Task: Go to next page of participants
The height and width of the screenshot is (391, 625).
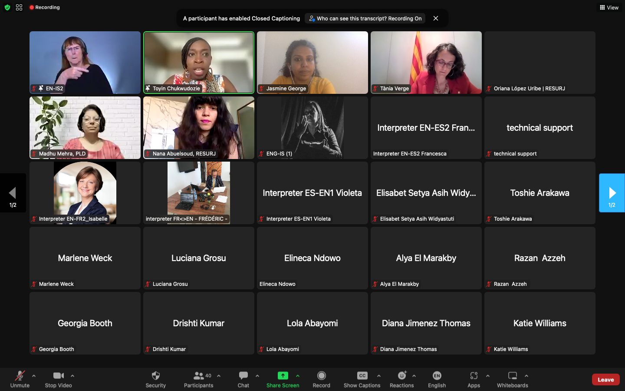Action: pyautogui.click(x=612, y=193)
